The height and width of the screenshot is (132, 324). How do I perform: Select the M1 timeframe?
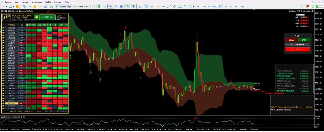[199, 7]
